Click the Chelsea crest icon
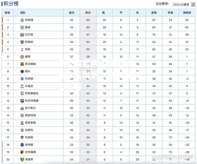197x164 pixels. coord(22,35)
